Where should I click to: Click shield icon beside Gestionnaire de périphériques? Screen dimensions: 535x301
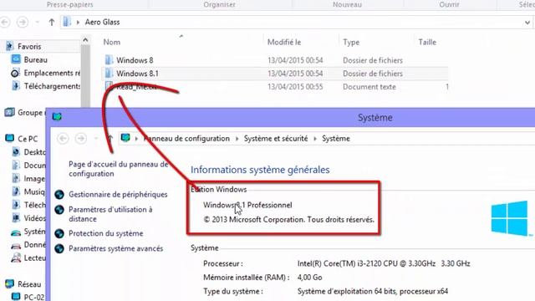point(59,195)
